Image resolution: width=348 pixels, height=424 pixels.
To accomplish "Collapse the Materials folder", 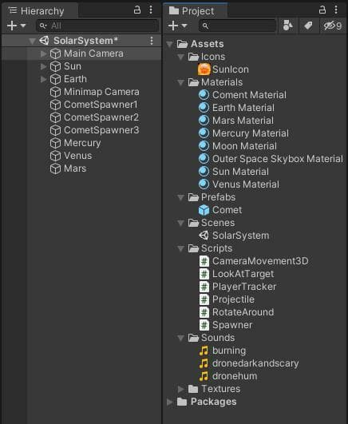I will tap(180, 82).
